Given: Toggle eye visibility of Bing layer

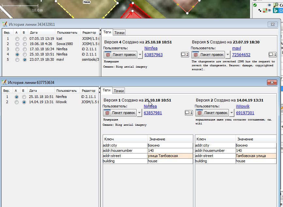Looking at the screenshot, I should click(x=269, y=10).
